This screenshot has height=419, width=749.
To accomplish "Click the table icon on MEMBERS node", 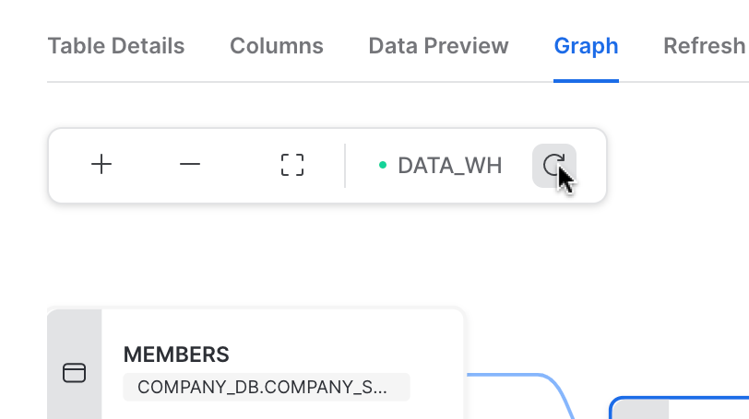I will [x=74, y=372].
